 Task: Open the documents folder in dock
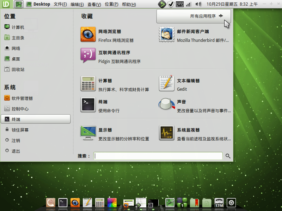(207, 203)
